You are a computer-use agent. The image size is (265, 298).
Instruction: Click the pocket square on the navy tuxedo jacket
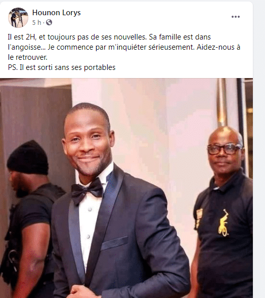coord(115,243)
